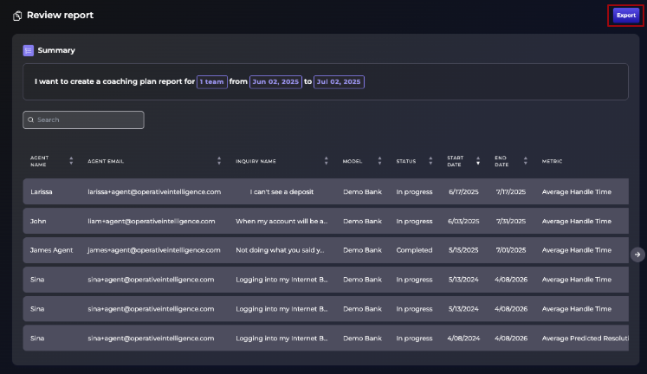This screenshot has width=647, height=374.
Task: Click 'When my account will be a...' inquiry
Action: point(281,221)
